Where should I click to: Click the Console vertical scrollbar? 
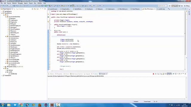pos(186,87)
